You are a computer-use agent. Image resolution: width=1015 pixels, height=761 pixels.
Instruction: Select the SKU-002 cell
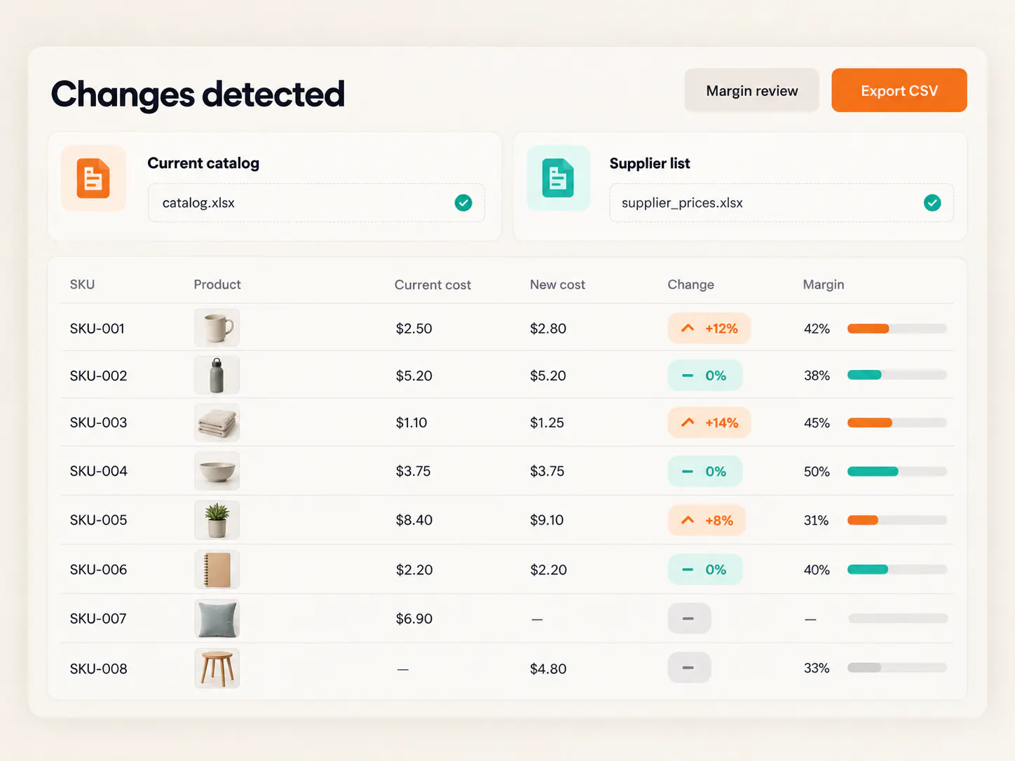99,376
